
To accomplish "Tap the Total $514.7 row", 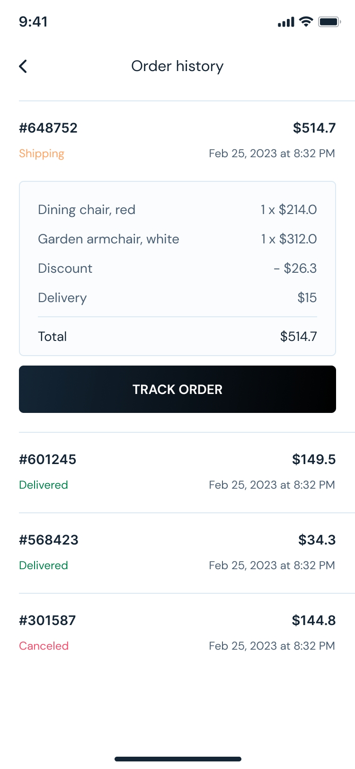I will 177,337.
